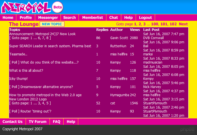Open Router 'timing out'? poll topic
Screen dimensions: 197x135
30,111
